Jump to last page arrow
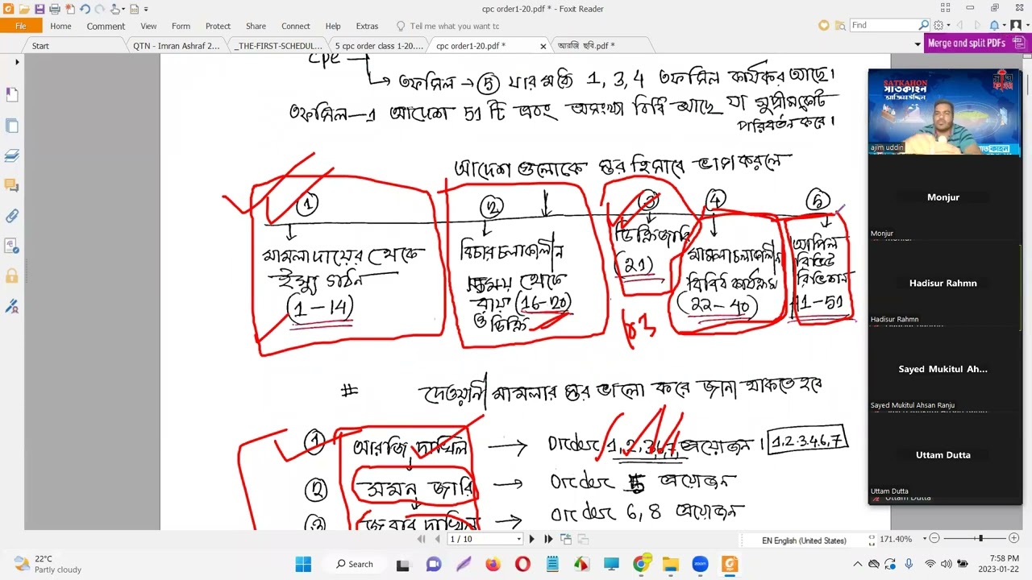Image resolution: width=1032 pixels, height=580 pixels. point(548,539)
